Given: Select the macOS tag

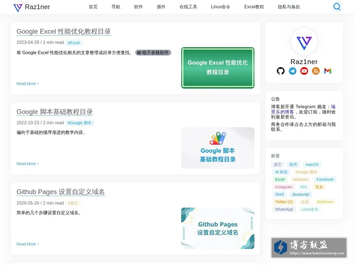Looking at the screenshot, I should (312, 165).
